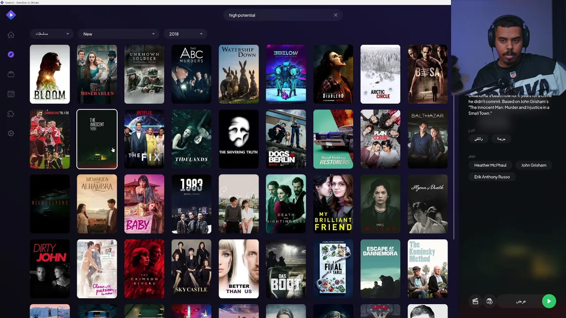Go to the Home board icon
The height and width of the screenshot is (318, 566).
[11, 35]
